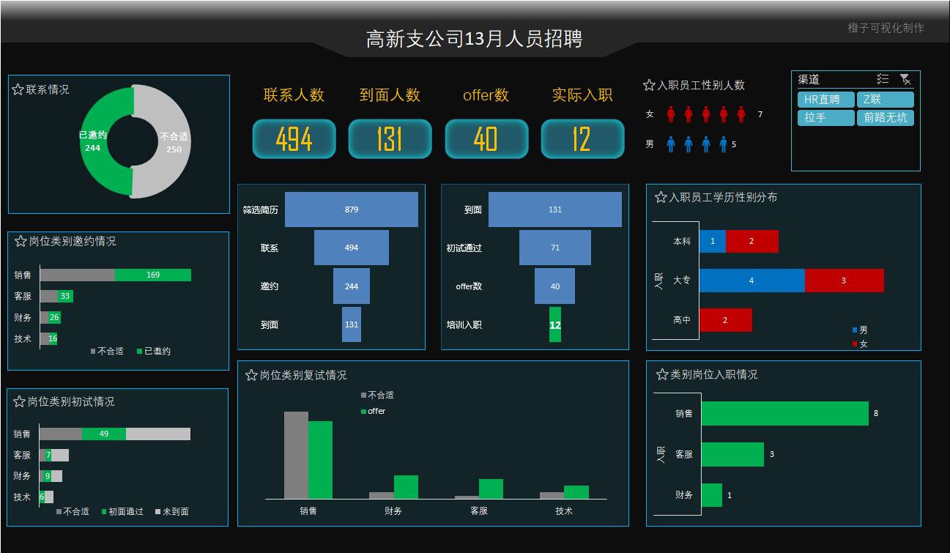Click green offer legend swatch in 复试 chart

pyautogui.click(x=363, y=412)
